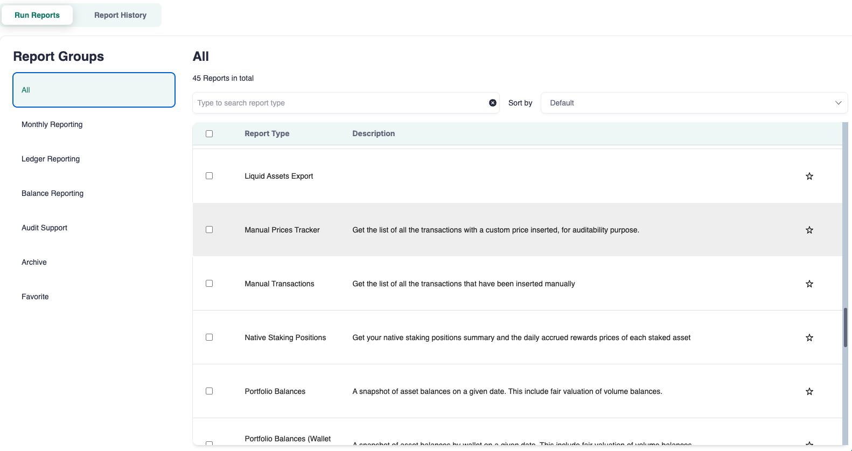Go to the Audit Support report group
The height and width of the screenshot is (451, 852).
pos(44,228)
